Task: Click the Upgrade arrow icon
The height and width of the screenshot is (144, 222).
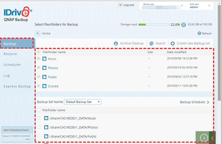Action: (120, 5)
